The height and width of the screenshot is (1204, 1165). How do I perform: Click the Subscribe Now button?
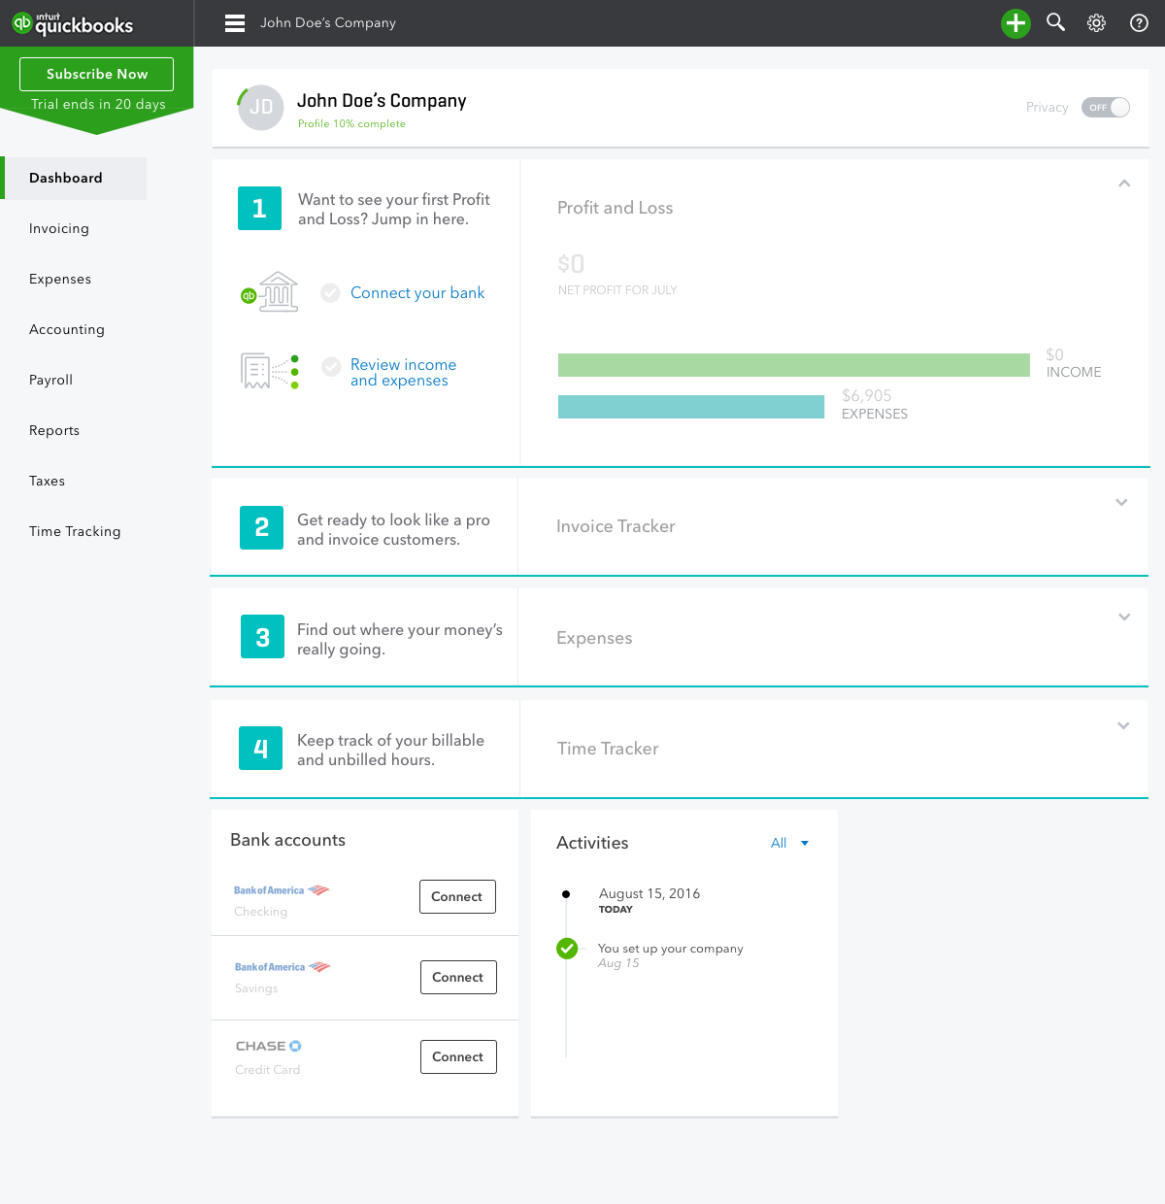(97, 74)
